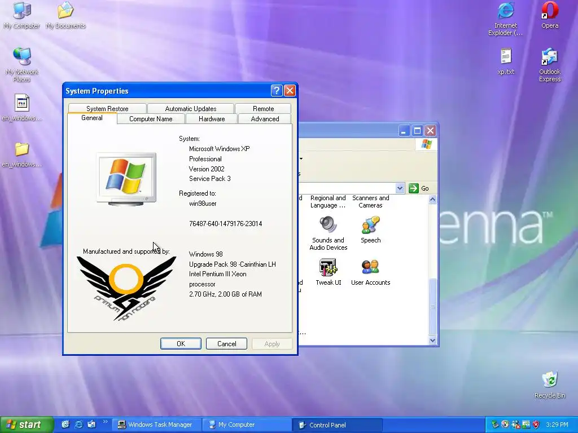Viewport: 578px width, 433px height.
Task: Select the en_windows document file icon on desktop
Action: pyautogui.click(x=22, y=108)
